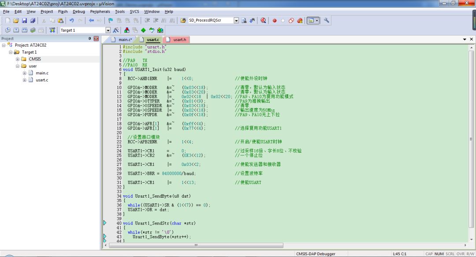Viewport: 476px width, 257px height.
Task: Open Configuration via the wrench icon
Action: pyautogui.click(x=327, y=21)
